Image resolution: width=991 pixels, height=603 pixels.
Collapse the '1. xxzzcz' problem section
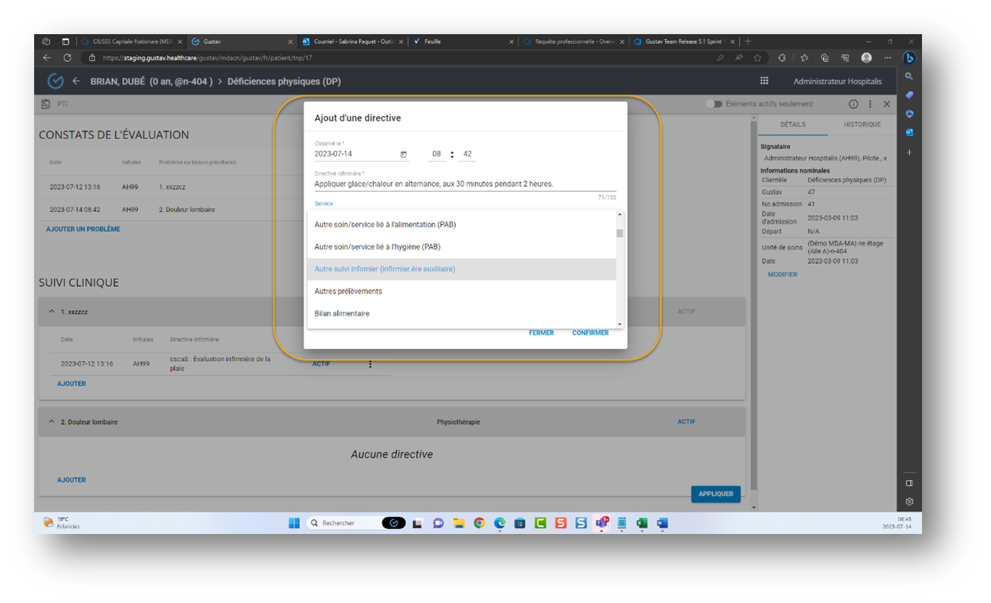pyautogui.click(x=52, y=312)
